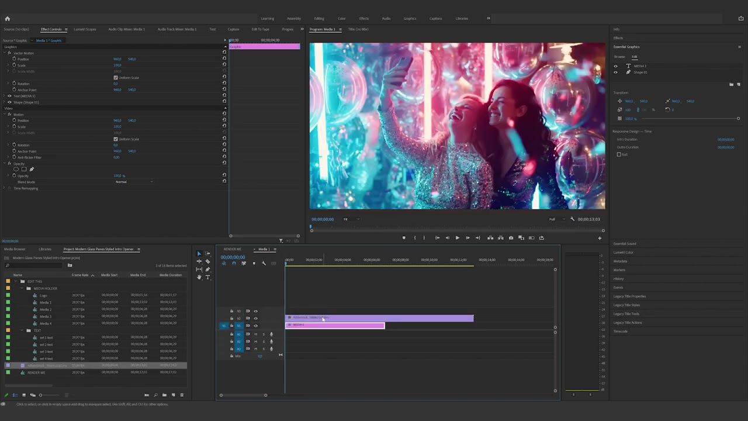This screenshot has height=421, width=748.
Task: Open the program monitor button editor plus
Action: coord(600,238)
